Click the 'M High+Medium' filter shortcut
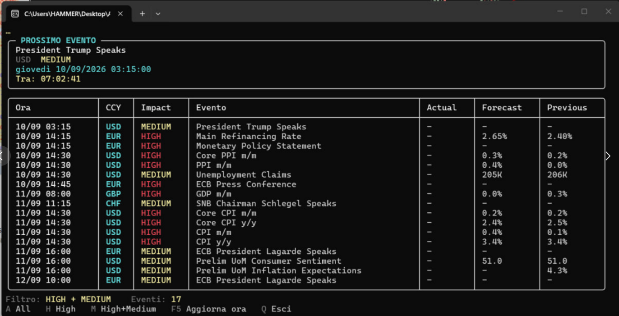This screenshot has height=316, width=619. [x=123, y=309]
